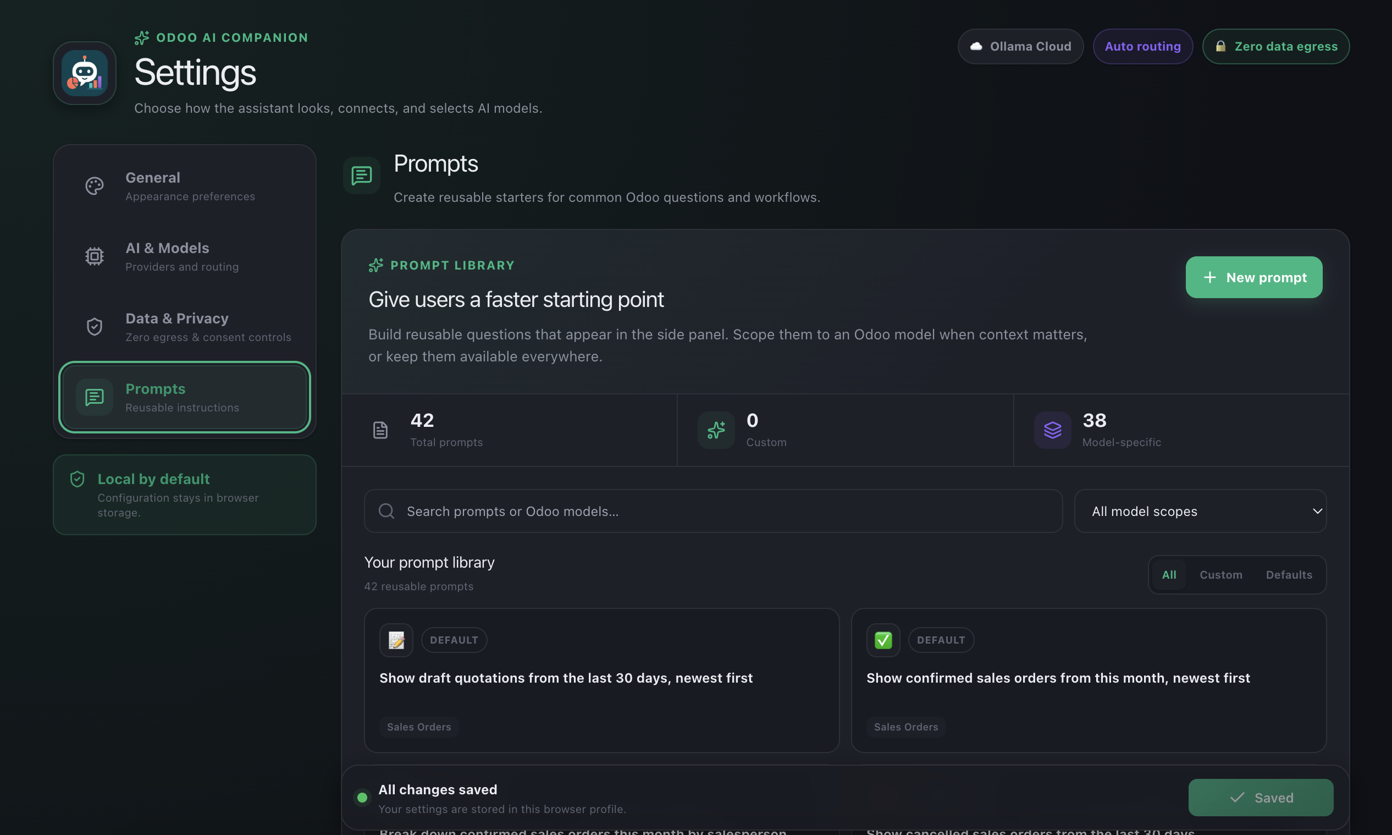The width and height of the screenshot is (1392, 835).
Task: Open the draft quotations last 30 days prompt card
Action: (601, 680)
